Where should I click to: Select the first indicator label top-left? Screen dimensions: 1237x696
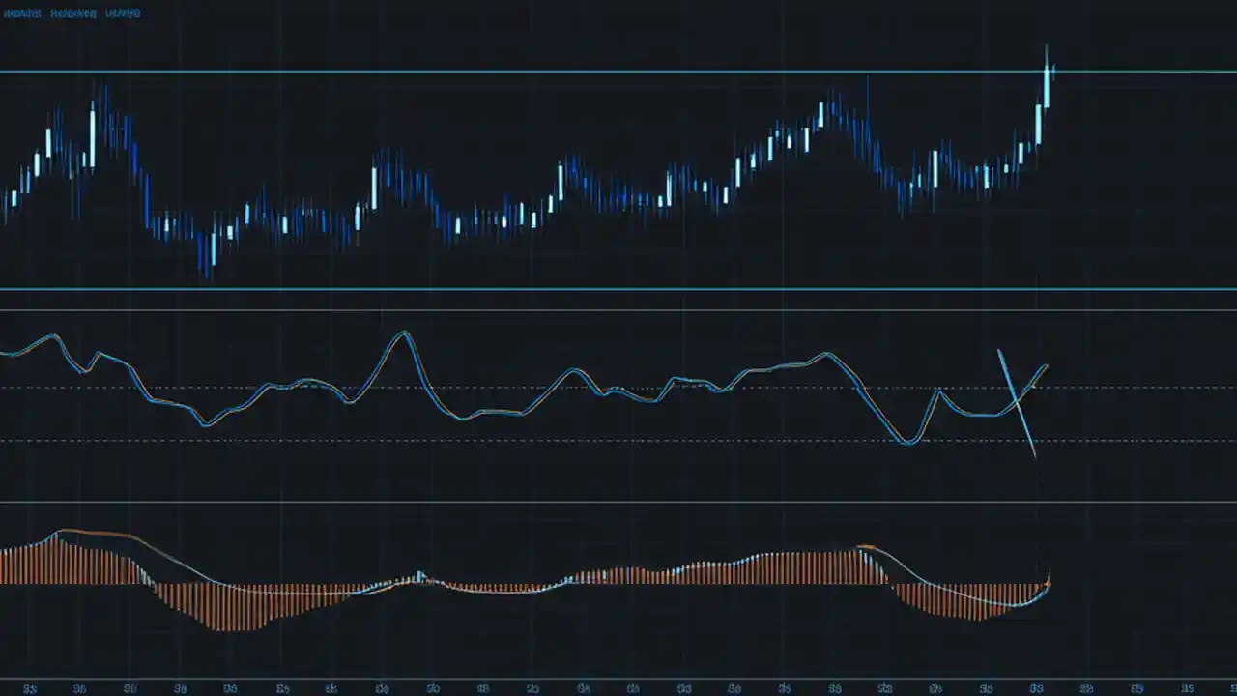pos(21,13)
